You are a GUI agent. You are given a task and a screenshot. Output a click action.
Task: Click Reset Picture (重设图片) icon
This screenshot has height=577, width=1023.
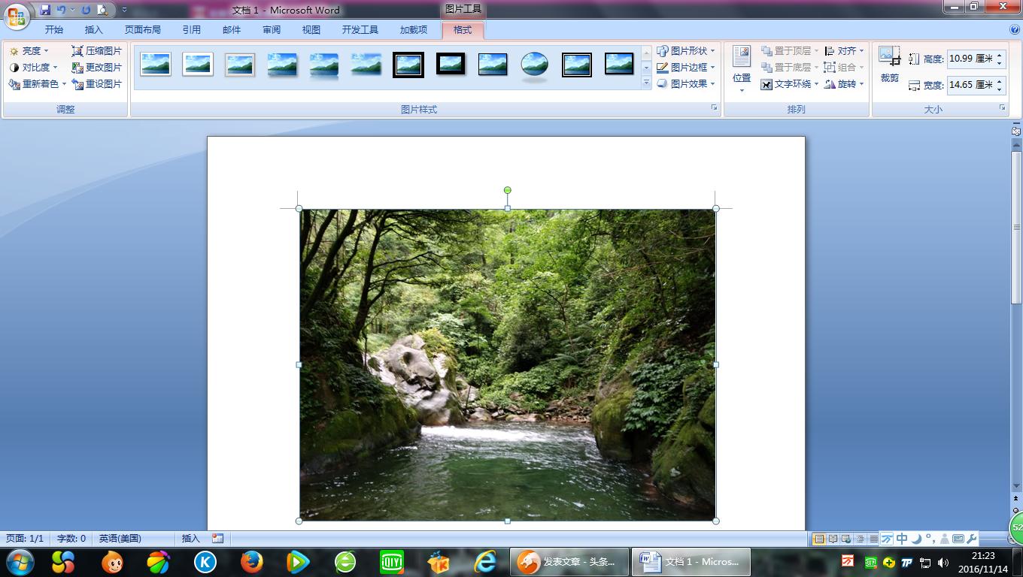click(77, 84)
